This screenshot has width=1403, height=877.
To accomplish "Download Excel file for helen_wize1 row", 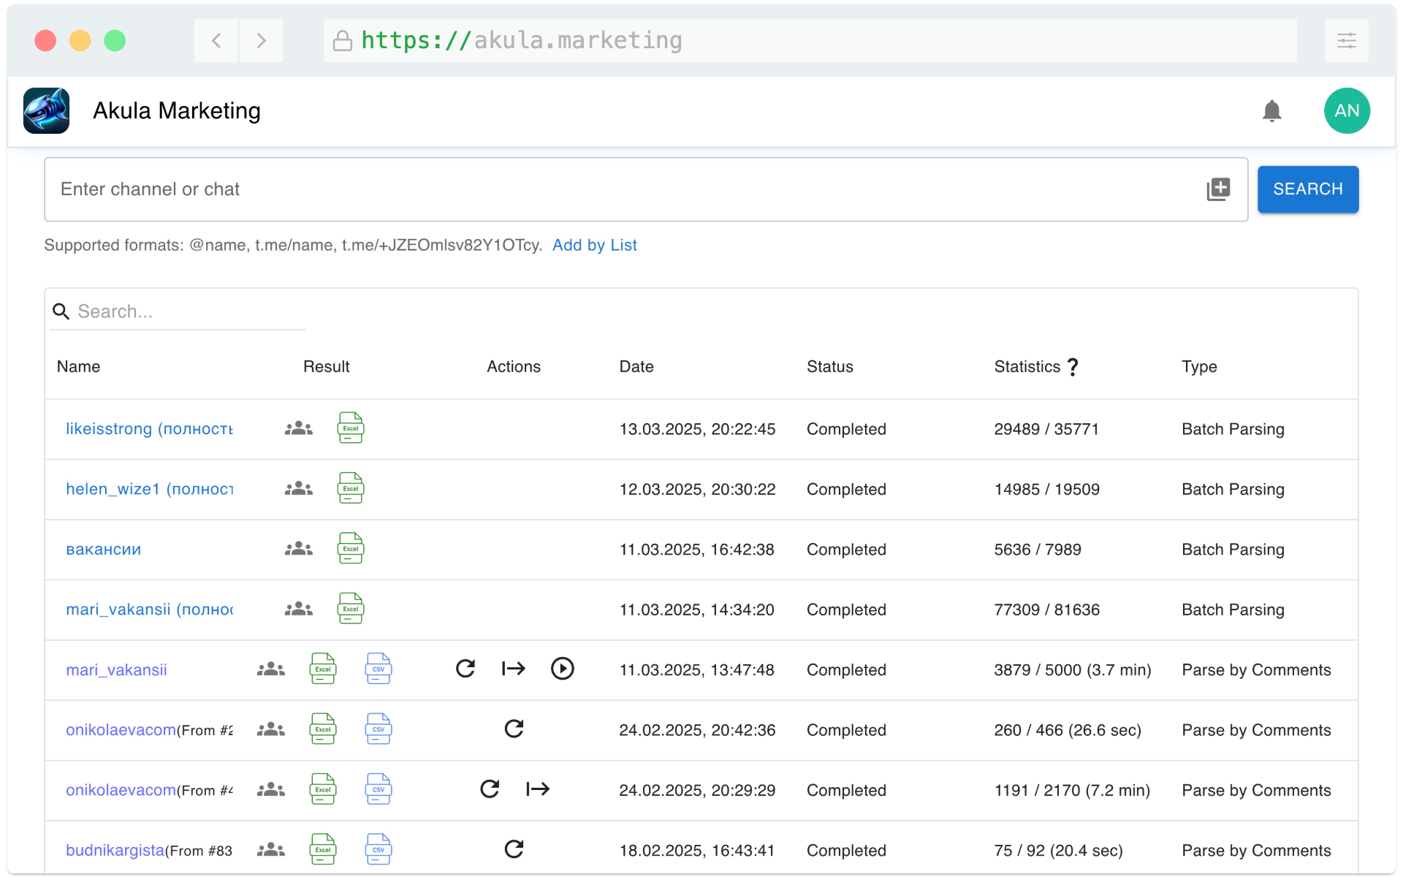I will click(x=351, y=488).
